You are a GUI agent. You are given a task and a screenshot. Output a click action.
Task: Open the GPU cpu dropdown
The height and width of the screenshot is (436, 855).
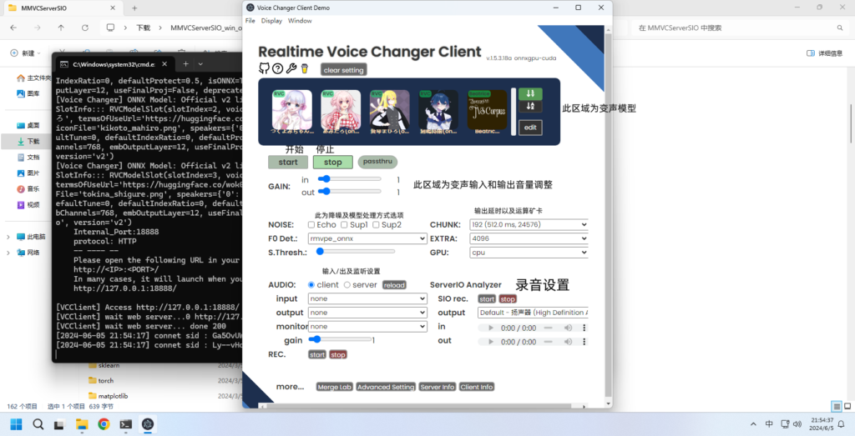click(x=529, y=253)
